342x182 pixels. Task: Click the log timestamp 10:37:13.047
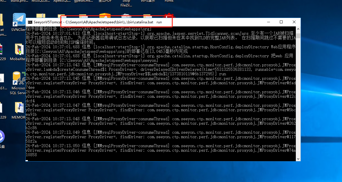coord(66,105)
